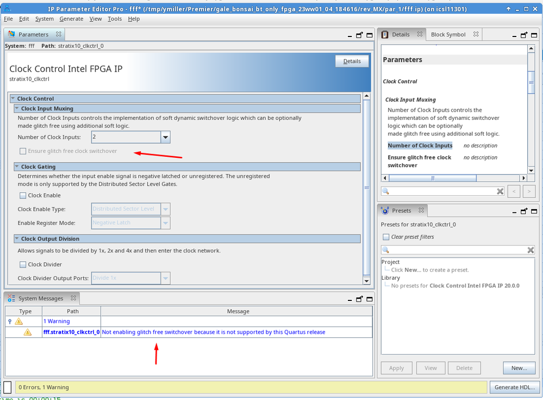The width and height of the screenshot is (543, 400).
Task: Click the Presets tab icon
Action: tap(385, 211)
